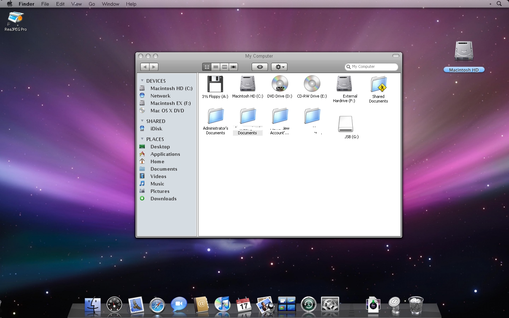Select the ReaJPEG Pro desktop shortcut
Image resolution: width=509 pixels, height=318 pixels.
pyautogui.click(x=16, y=18)
